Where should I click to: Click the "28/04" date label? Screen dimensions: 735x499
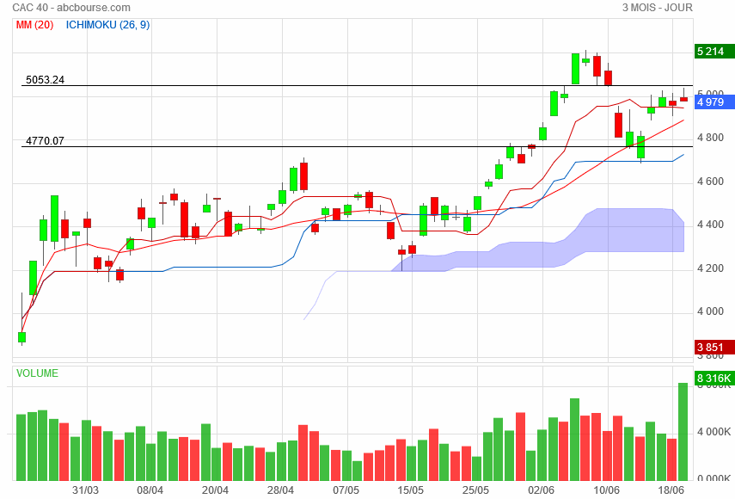280,490
